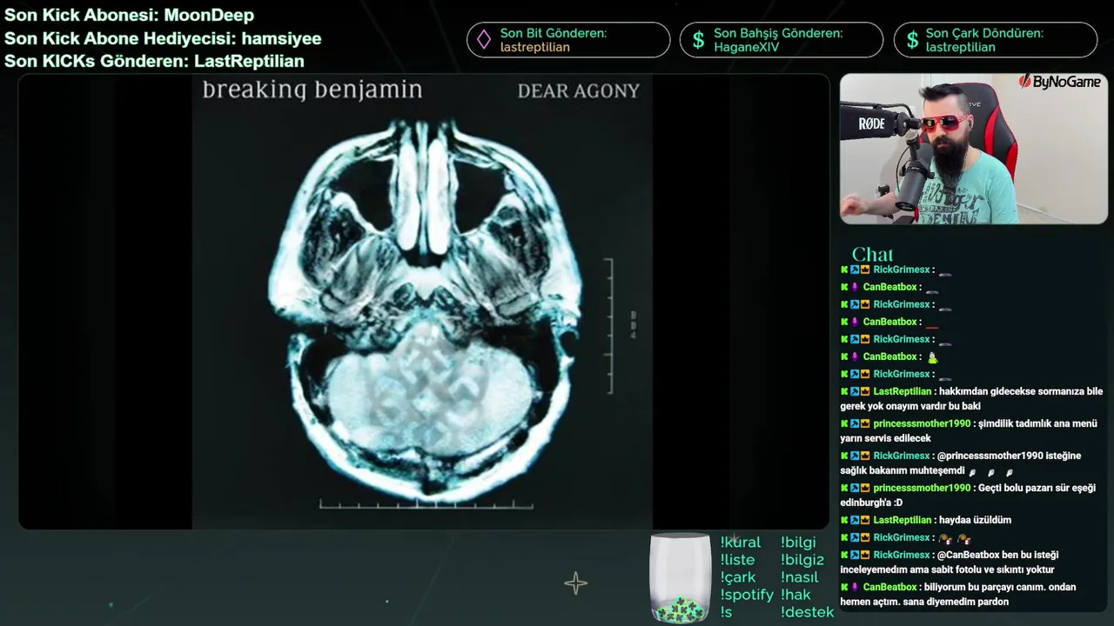The height and width of the screenshot is (626, 1114).
Task: Click the Kick badge on the 'haydaa üzüldüm' message
Action: (x=844, y=520)
